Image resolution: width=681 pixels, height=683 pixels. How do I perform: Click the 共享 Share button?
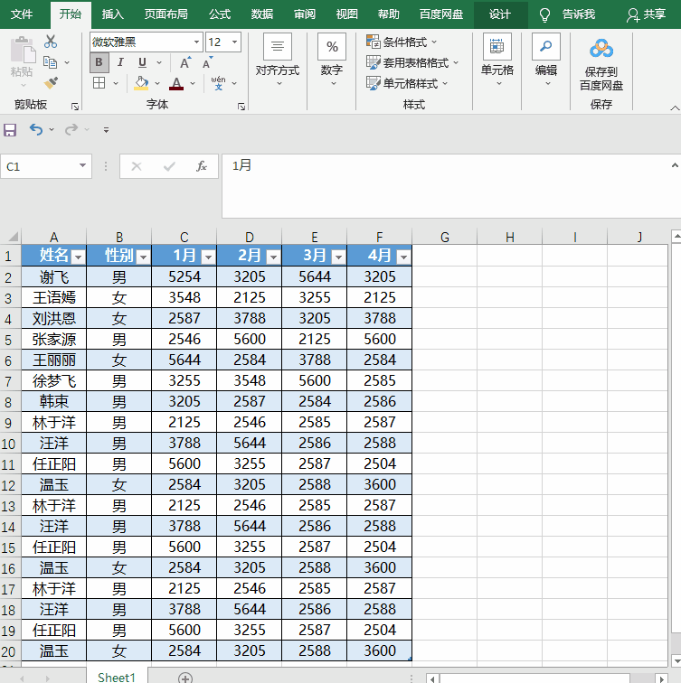647,14
